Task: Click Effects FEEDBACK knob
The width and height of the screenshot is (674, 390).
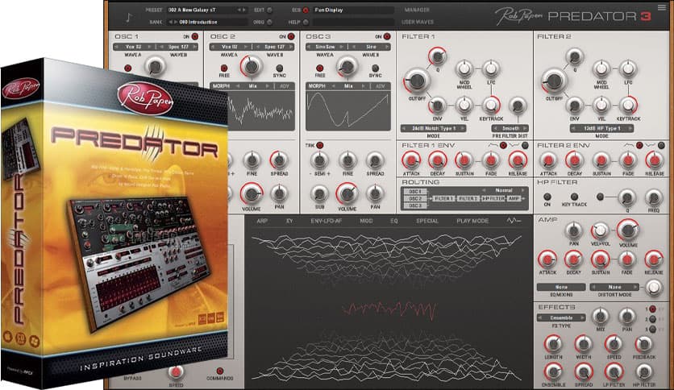Action: click(x=644, y=344)
